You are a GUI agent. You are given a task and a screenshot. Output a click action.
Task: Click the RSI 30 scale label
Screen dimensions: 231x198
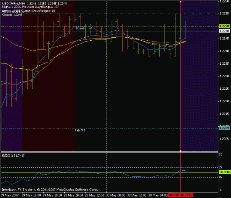221,190
